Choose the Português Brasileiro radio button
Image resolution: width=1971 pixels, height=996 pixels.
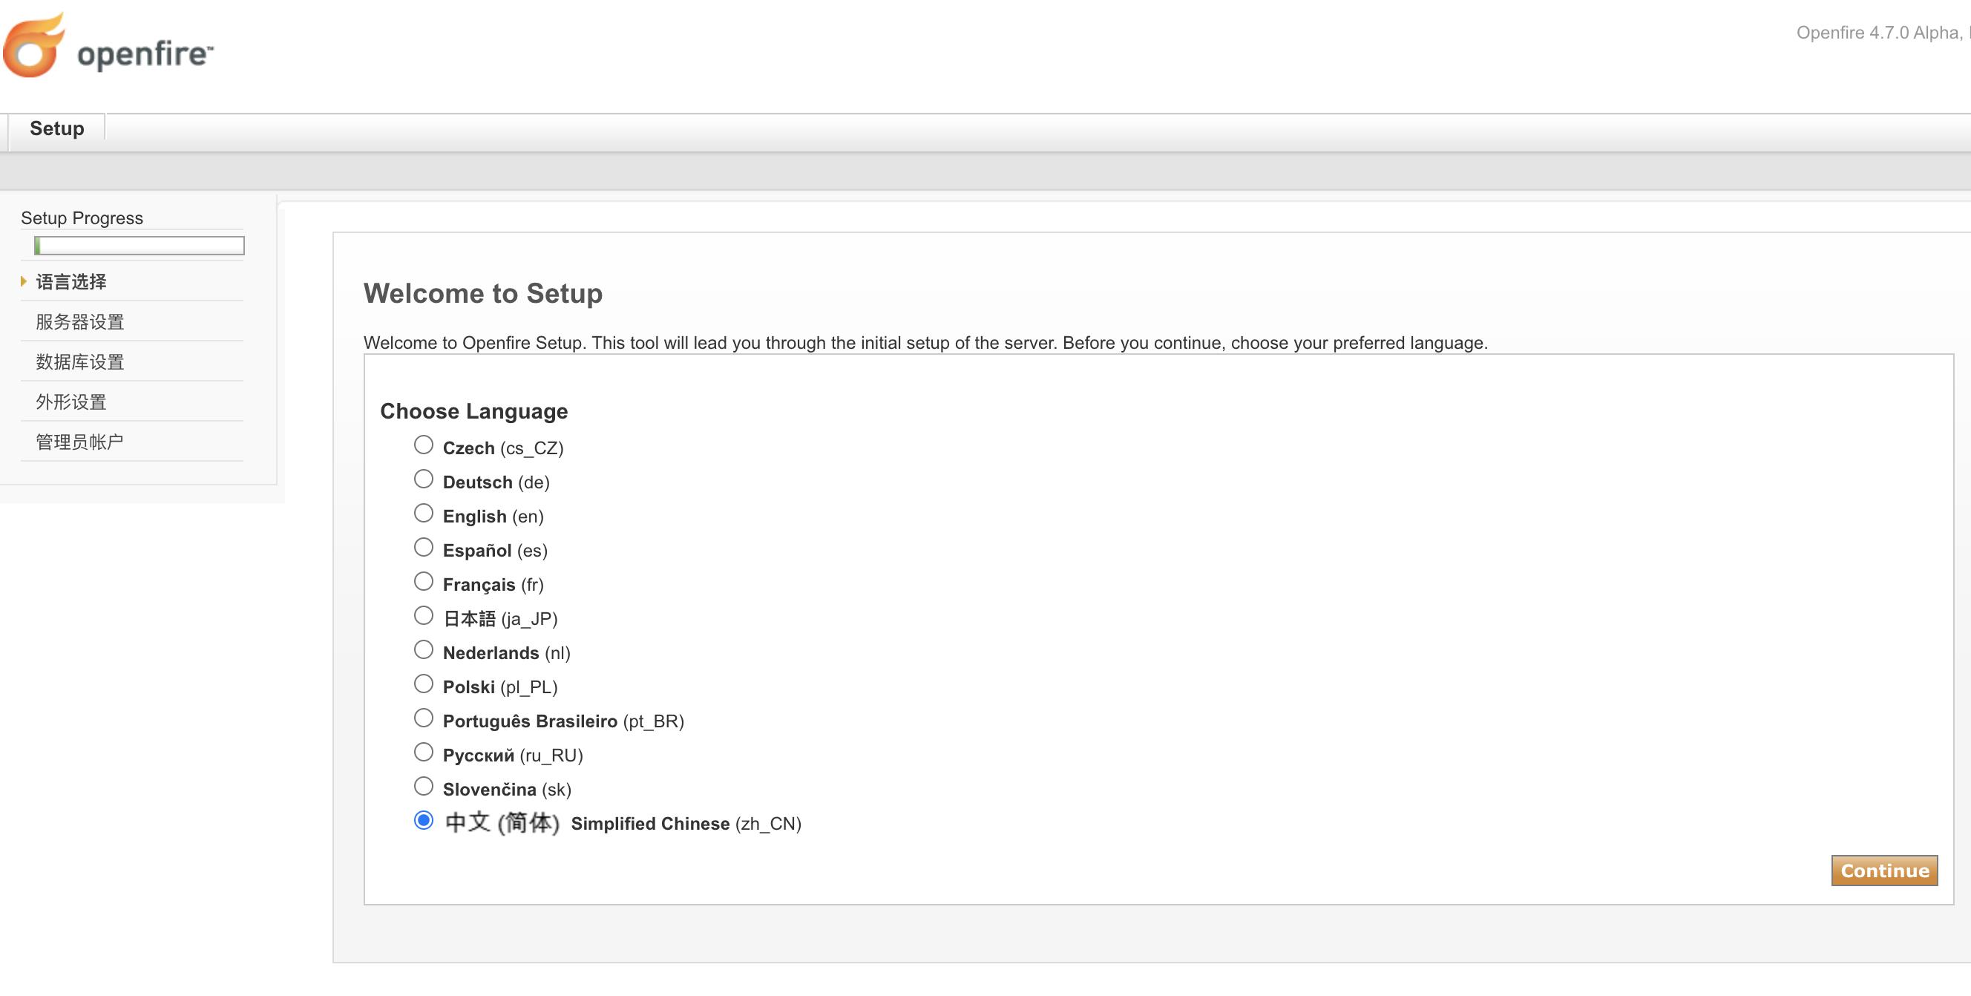423,718
